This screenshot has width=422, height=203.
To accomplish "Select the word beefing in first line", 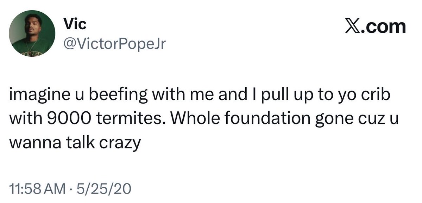I will pos(118,97).
